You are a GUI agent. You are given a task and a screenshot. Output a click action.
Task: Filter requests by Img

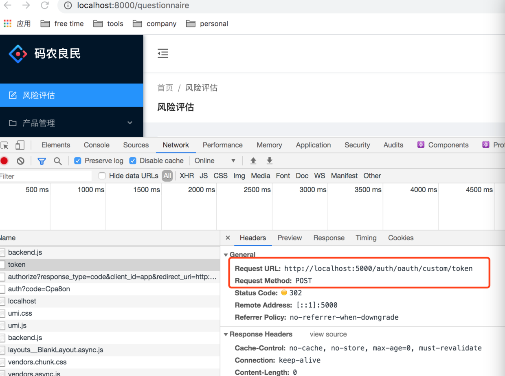239,176
